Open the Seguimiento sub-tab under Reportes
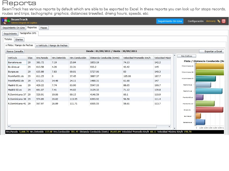This screenshot has height=171, width=229. tap(10, 34)
